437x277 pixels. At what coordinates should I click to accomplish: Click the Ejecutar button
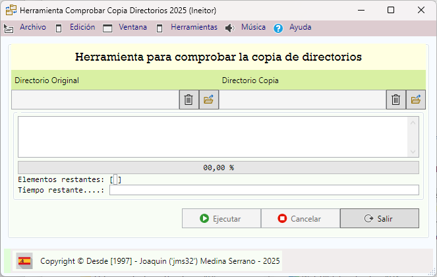pos(221,218)
